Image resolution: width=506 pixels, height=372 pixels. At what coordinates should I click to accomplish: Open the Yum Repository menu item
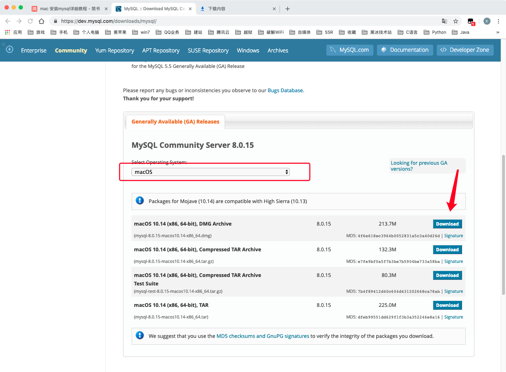[x=115, y=50]
